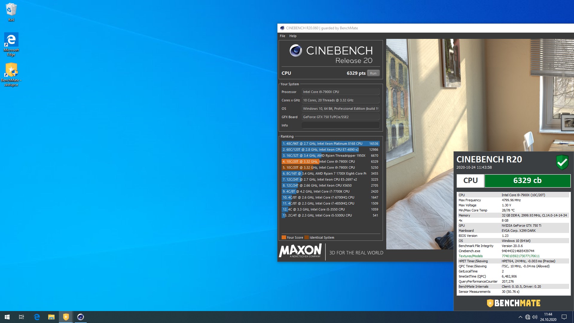This screenshot has height=323, width=574.
Task: Click the GFX Board field
Action: (x=341, y=117)
